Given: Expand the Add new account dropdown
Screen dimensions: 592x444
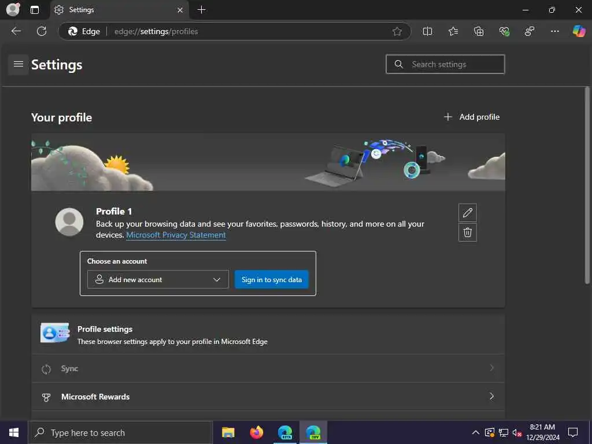Looking at the screenshot, I should tap(158, 279).
